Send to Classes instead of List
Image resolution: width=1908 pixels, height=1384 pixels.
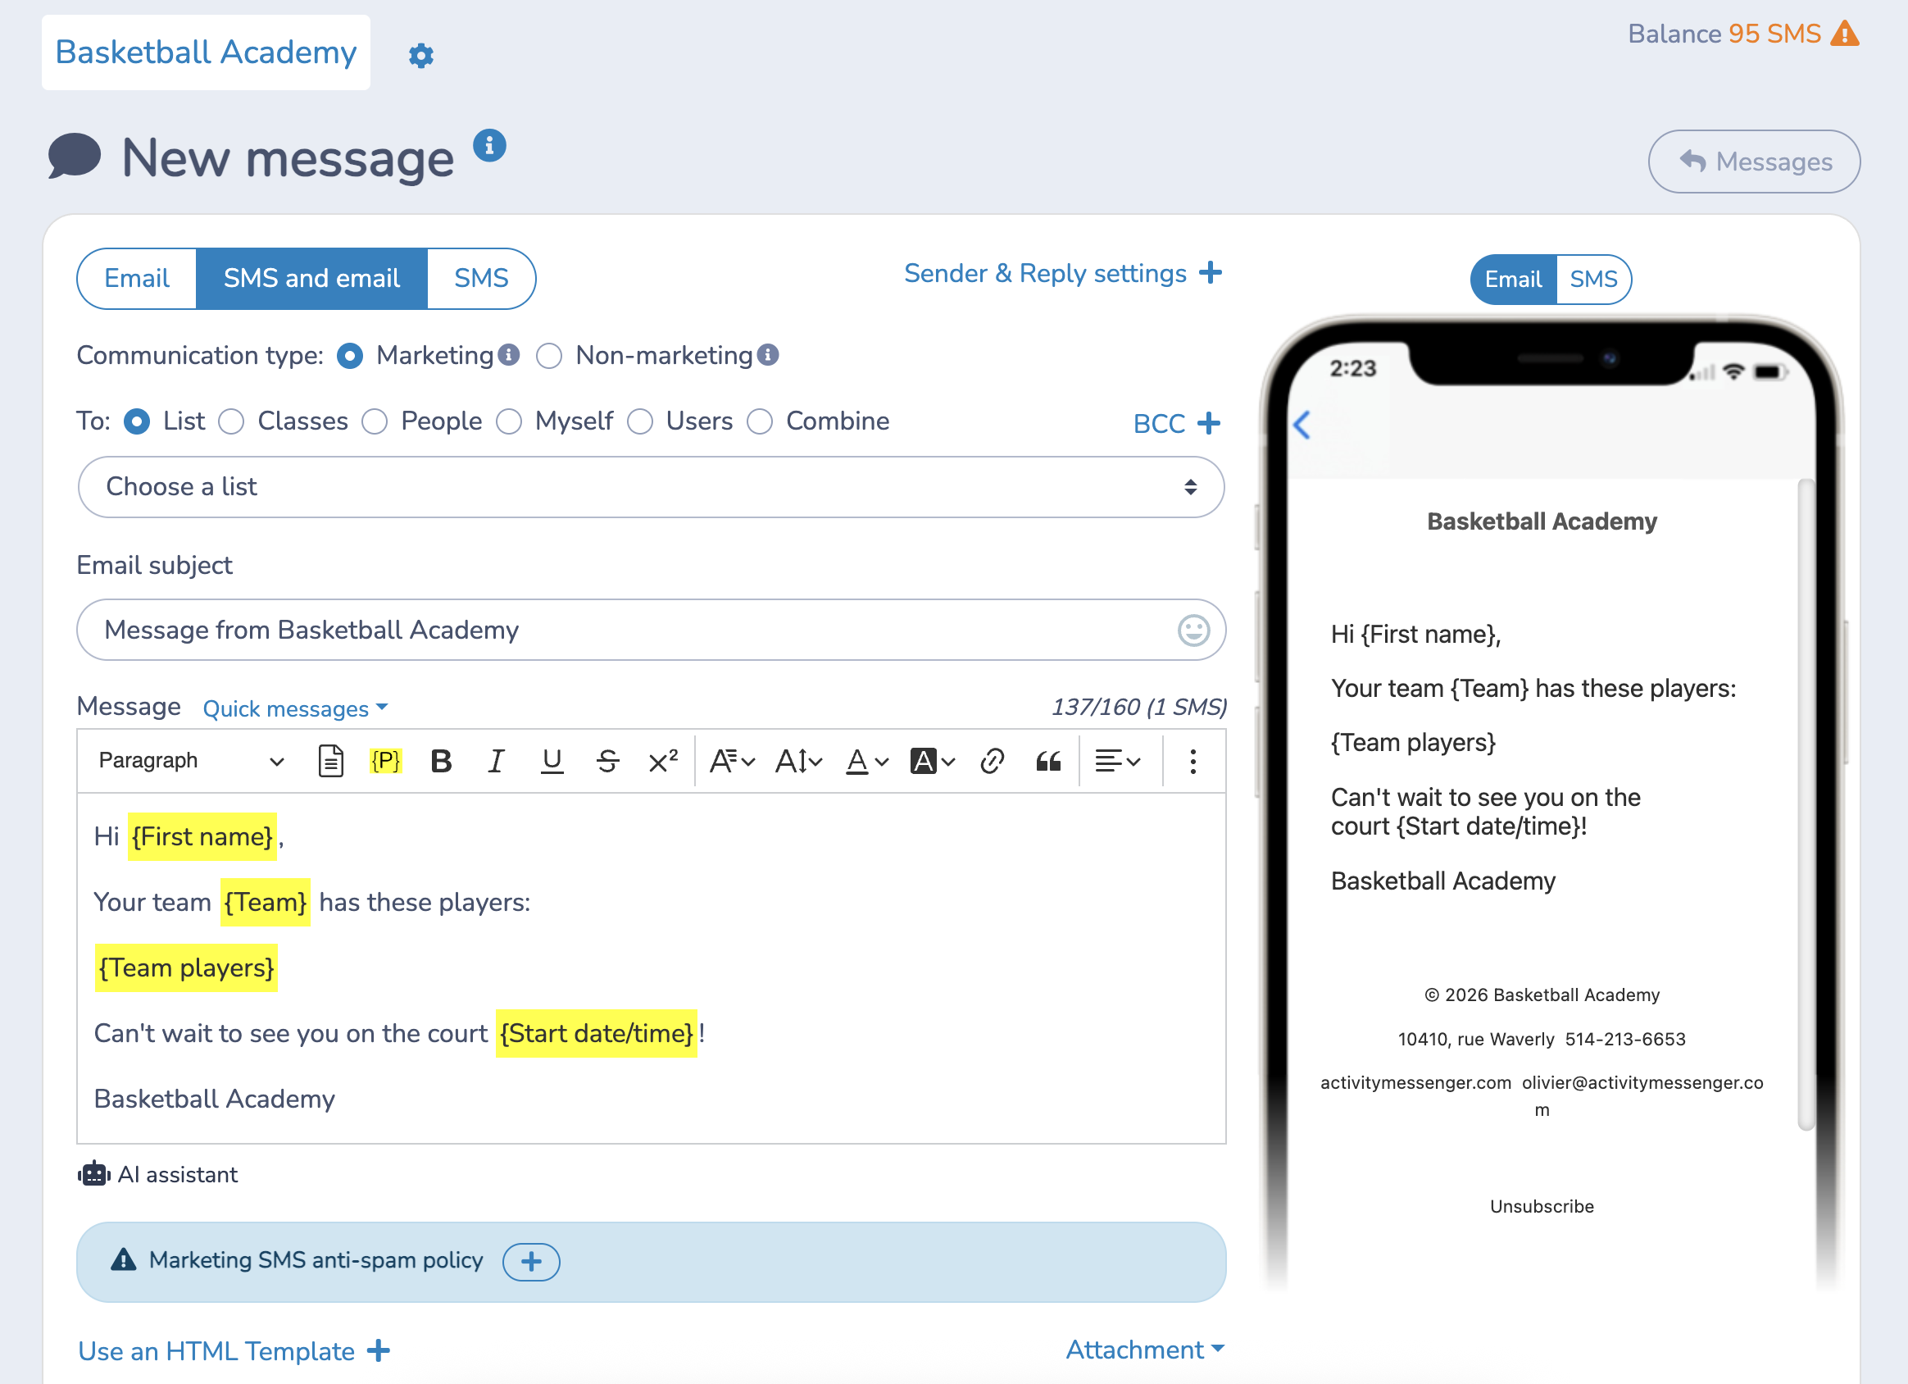tap(231, 421)
